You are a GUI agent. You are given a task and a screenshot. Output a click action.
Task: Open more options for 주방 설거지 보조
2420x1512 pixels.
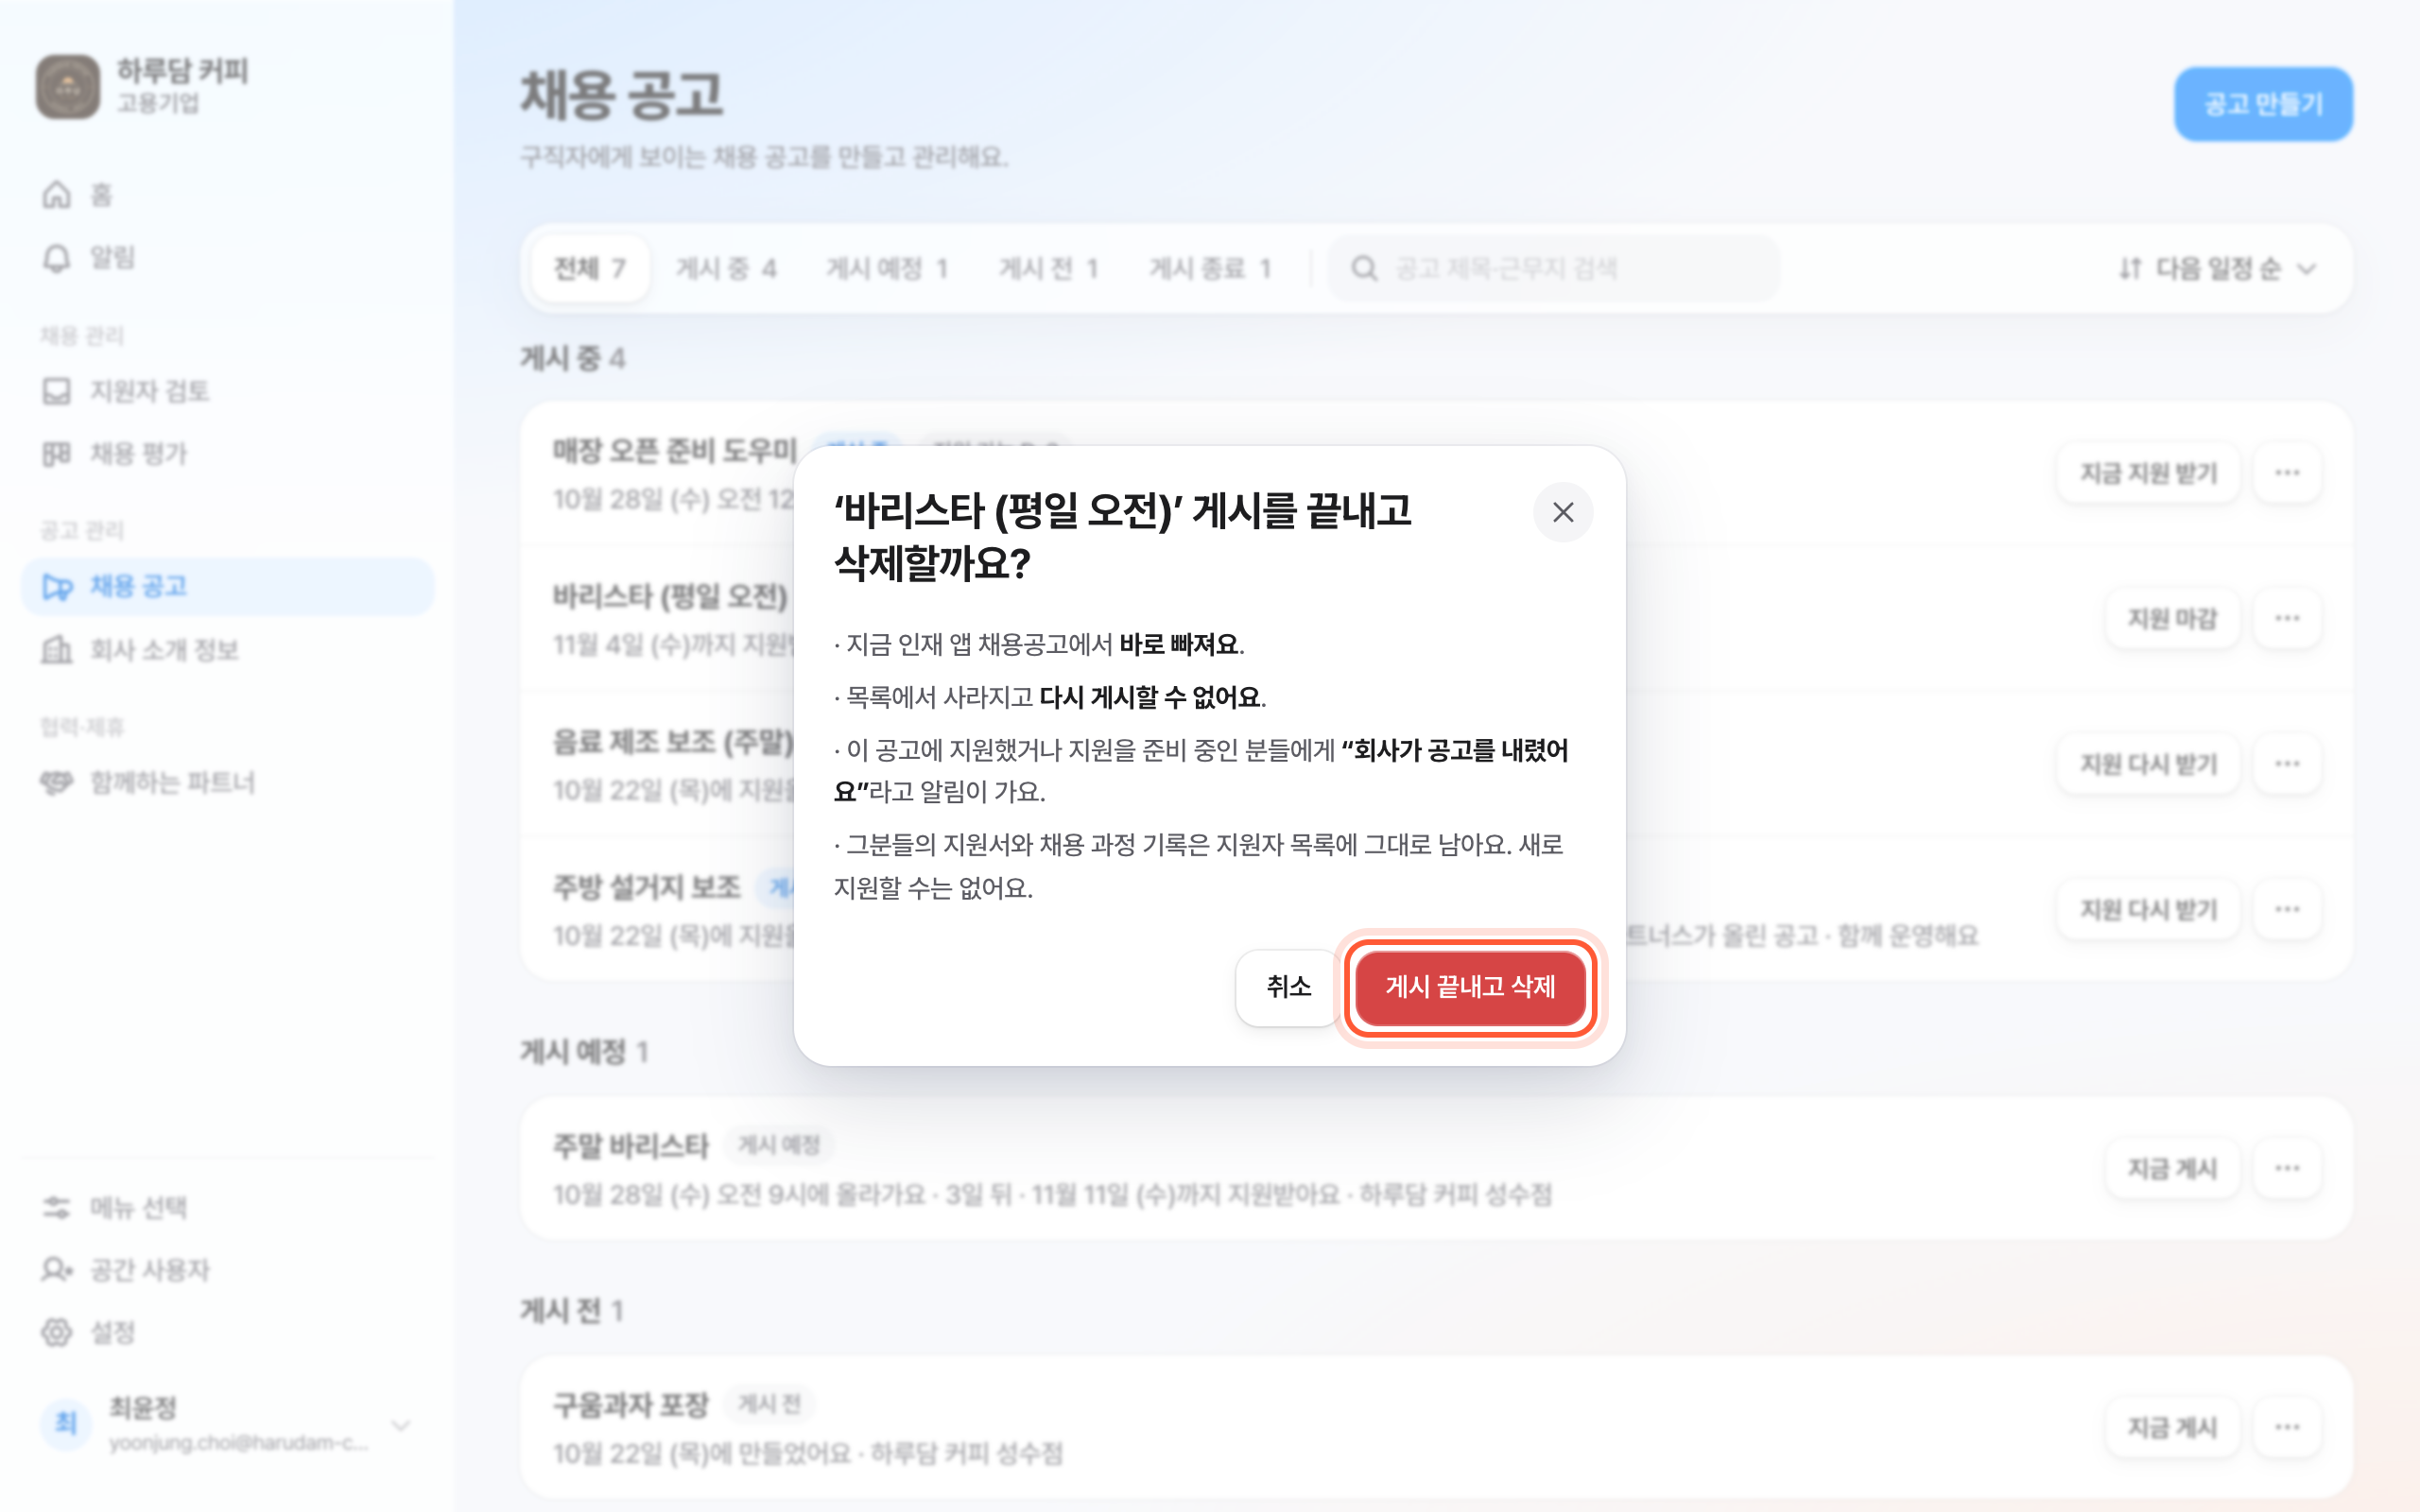tap(2287, 909)
